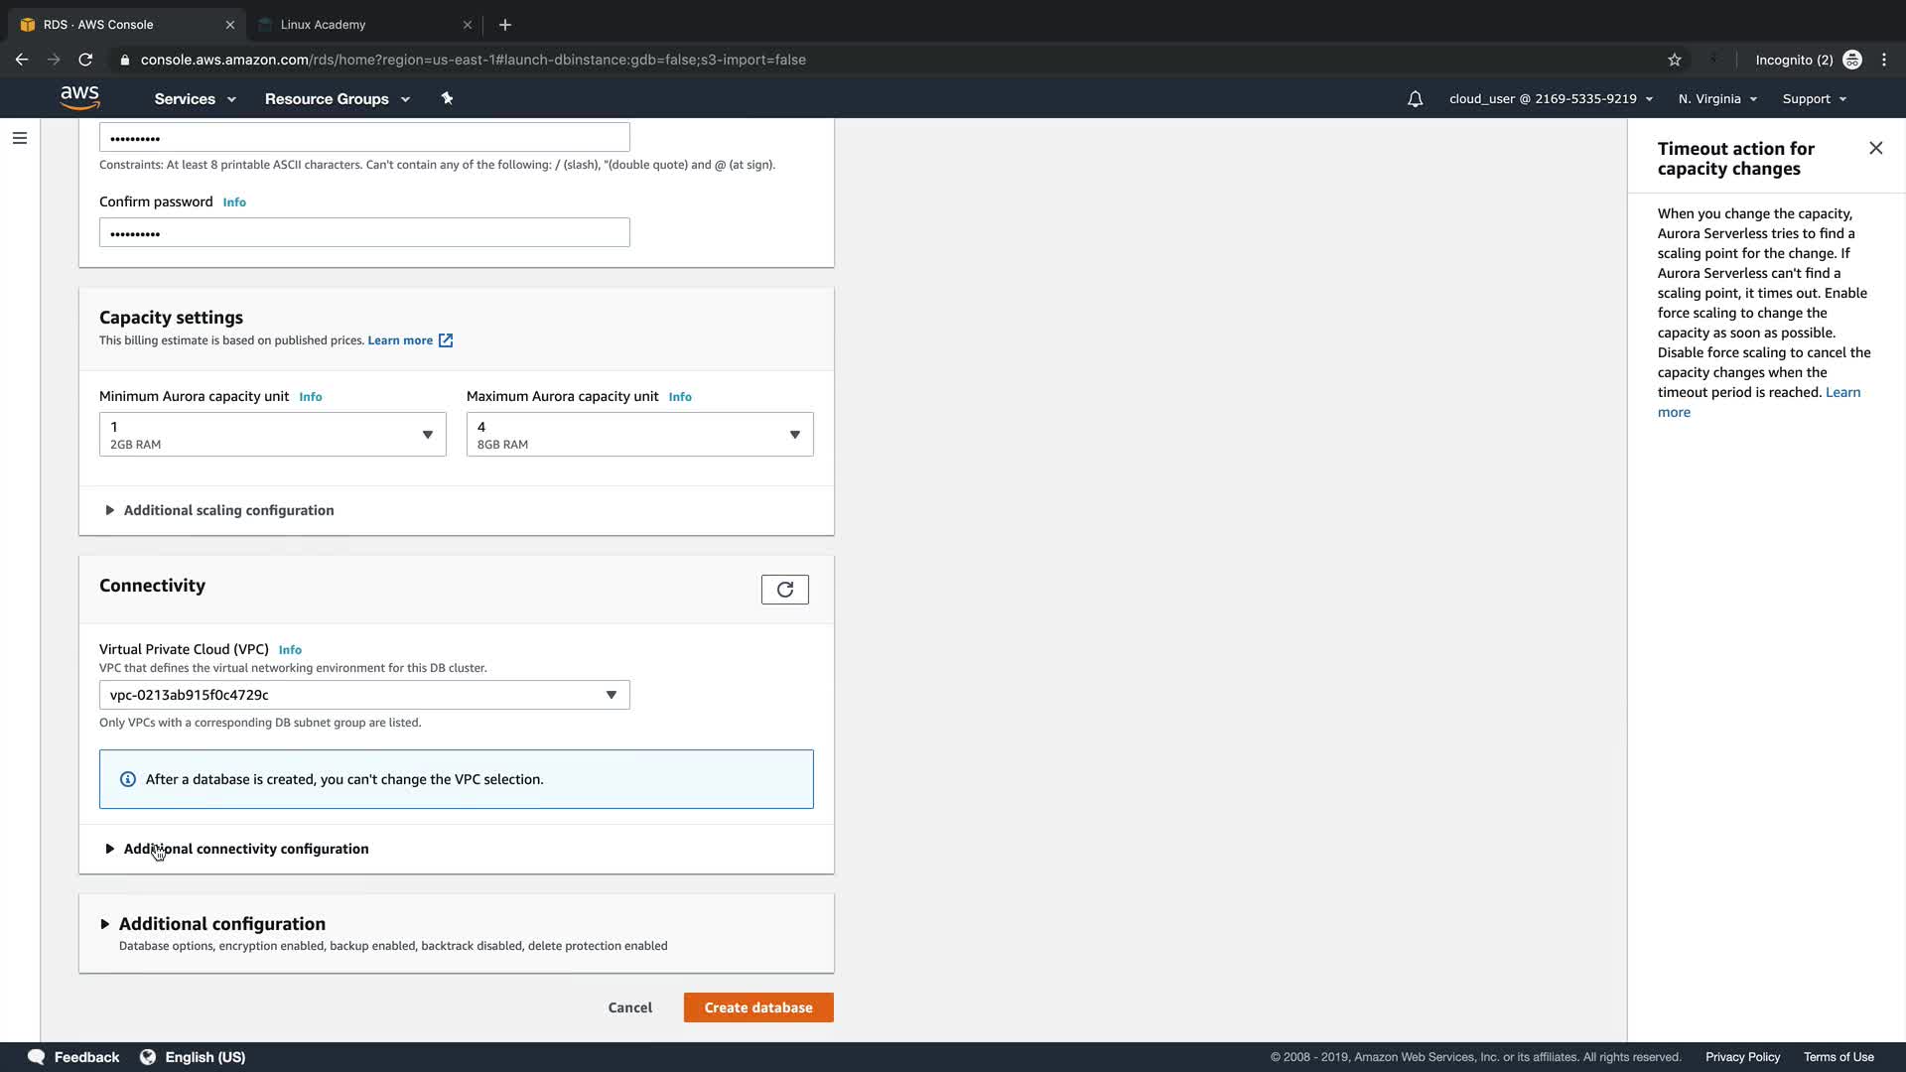
Task: Click the pin shortcuts icon in navbar
Action: tap(447, 98)
